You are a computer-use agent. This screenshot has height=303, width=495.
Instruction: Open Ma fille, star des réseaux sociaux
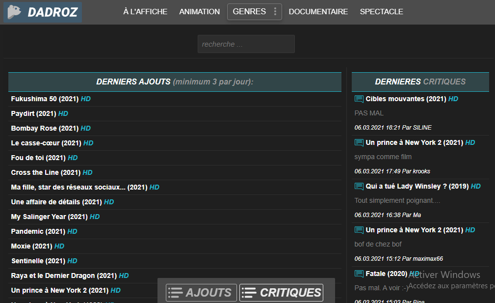tap(79, 188)
